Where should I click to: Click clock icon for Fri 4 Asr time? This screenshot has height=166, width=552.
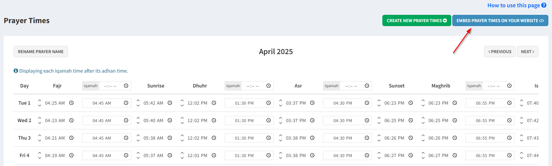click(x=312, y=155)
